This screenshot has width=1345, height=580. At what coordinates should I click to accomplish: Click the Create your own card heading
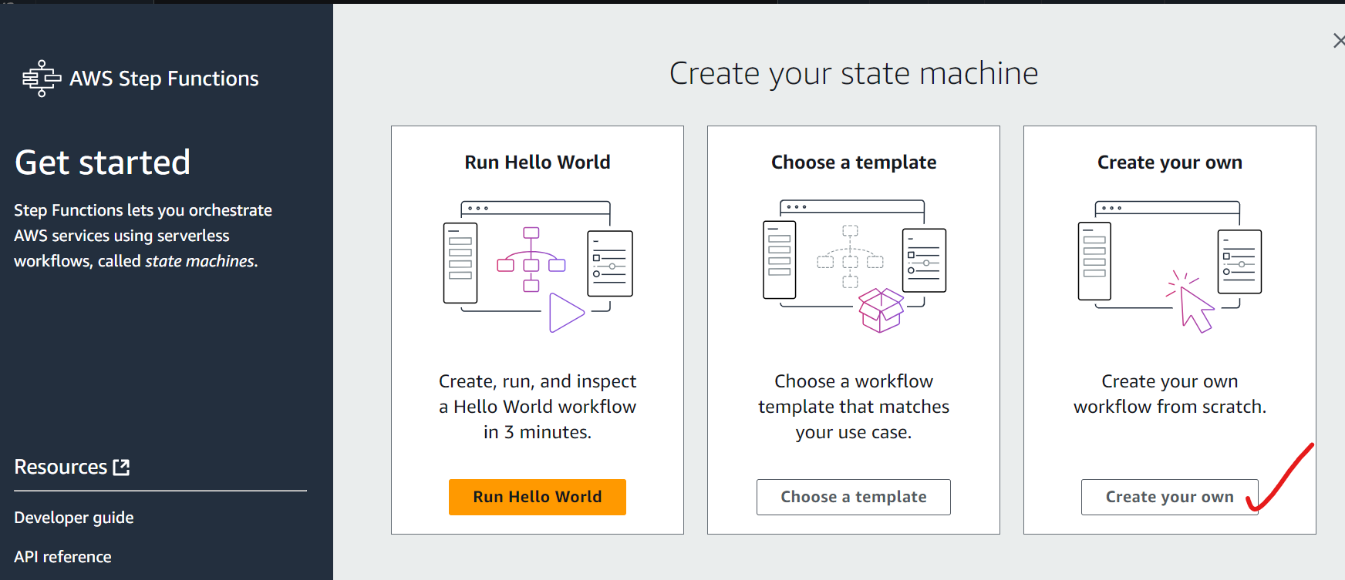point(1169,163)
